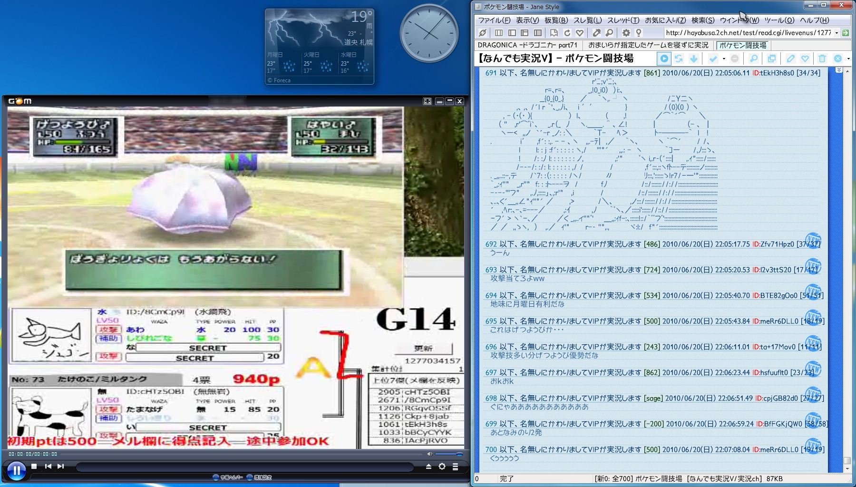Open settings via the gear icon in Jane Style

coord(626,33)
